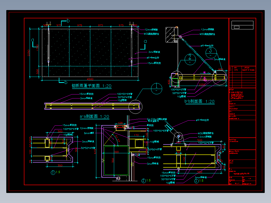Pick the M30高强度螺栓 label in plan view

pyautogui.click(x=151, y=34)
